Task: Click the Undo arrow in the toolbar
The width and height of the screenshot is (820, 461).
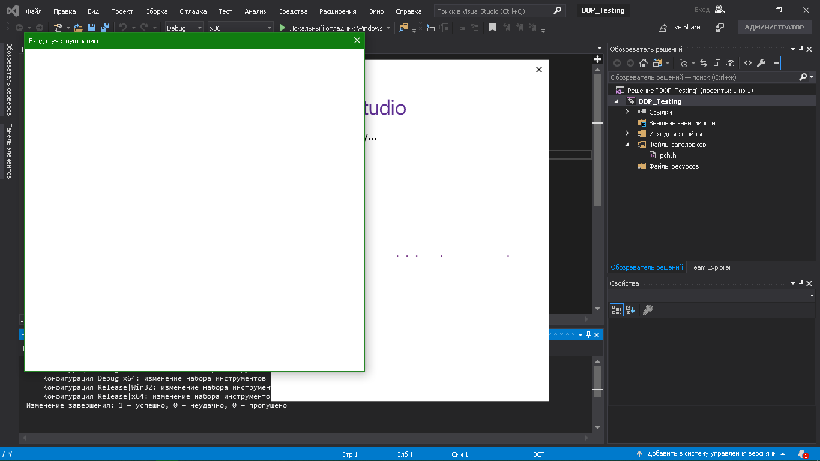Action: [x=123, y=28]
